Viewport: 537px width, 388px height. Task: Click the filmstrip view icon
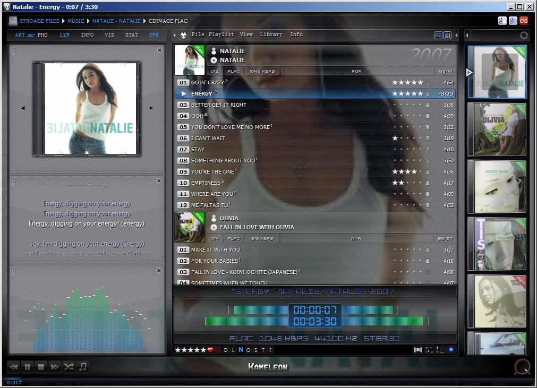coord(418,350)
